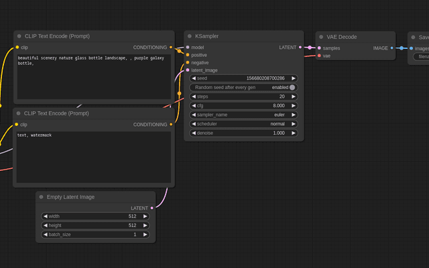
Task: Decrease the cfg value with left arrow
Action: tap(194, 106)
